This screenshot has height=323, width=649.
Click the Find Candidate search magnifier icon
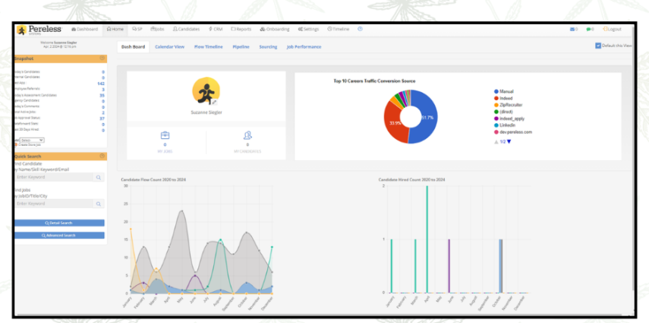[x=99, y=177]
